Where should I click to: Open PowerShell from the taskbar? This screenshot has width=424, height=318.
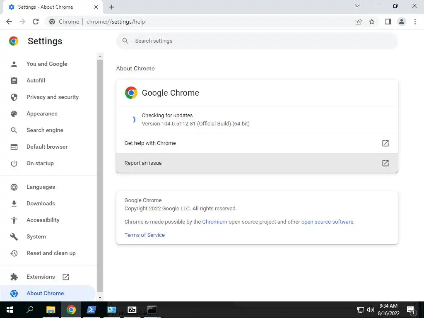[x=91, y=310]
